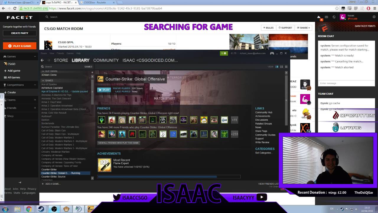Click the Opera extension icon in Chrome
This screenshot has height=213, width=378.
(x=368, y=8)
